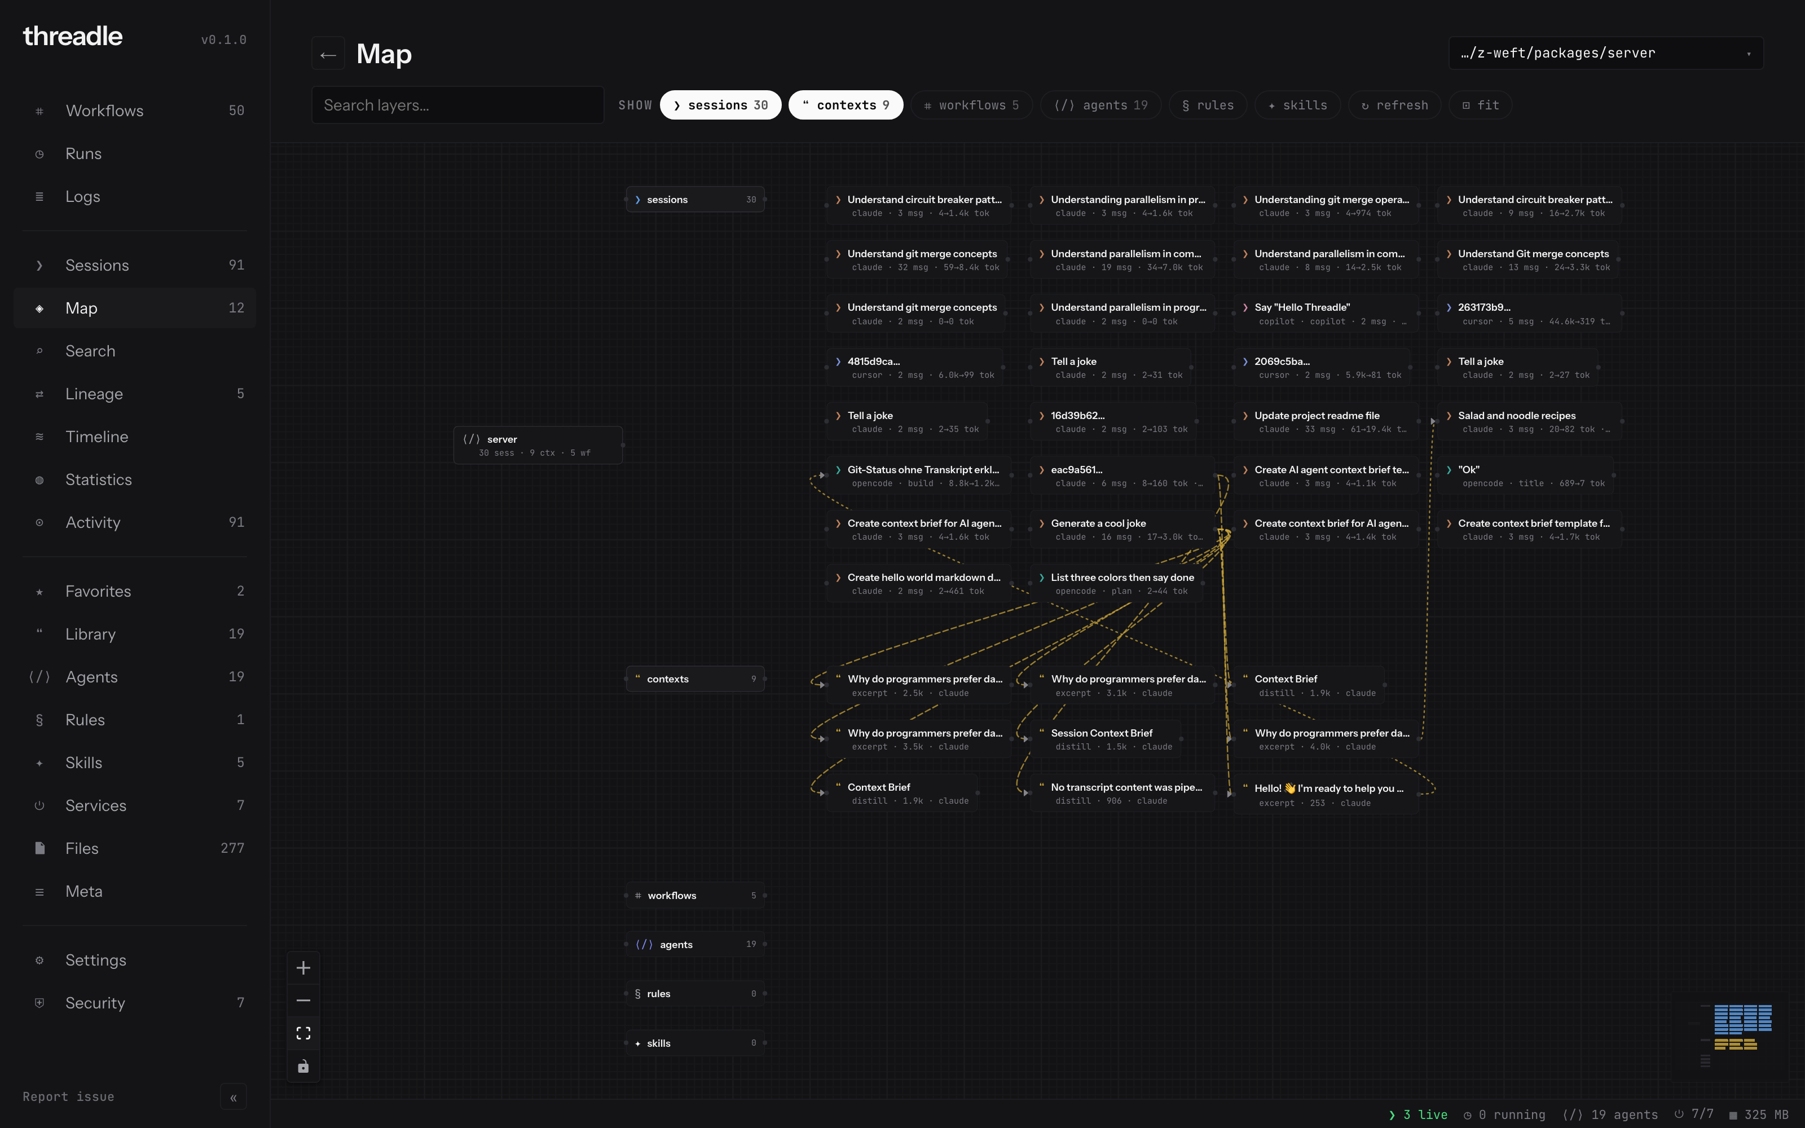Click the Report issue link
This screenshot has height=1128, width=1805.
click(69, 1096)
